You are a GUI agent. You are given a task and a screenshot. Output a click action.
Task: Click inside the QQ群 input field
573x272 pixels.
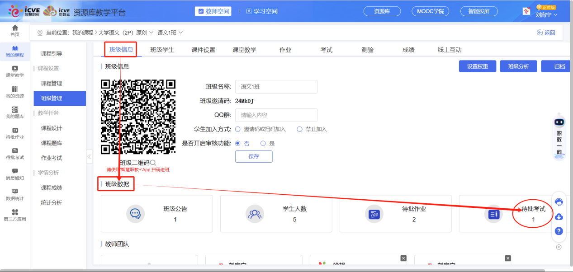point(276,115)
